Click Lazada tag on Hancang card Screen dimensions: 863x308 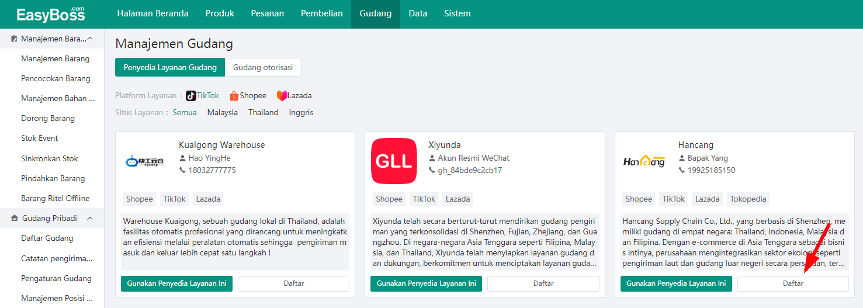tap(707, 199)
